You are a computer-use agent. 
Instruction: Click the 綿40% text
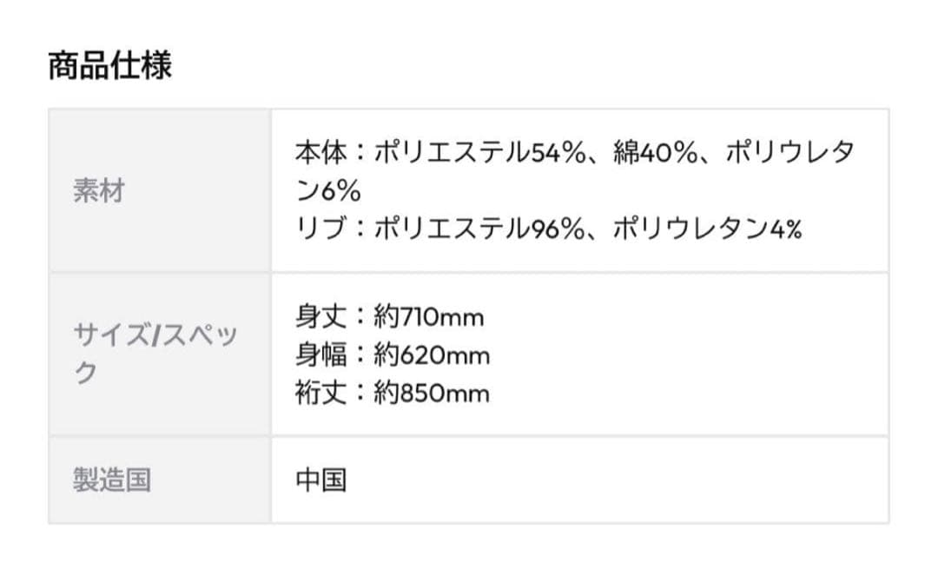coord(654,153)
